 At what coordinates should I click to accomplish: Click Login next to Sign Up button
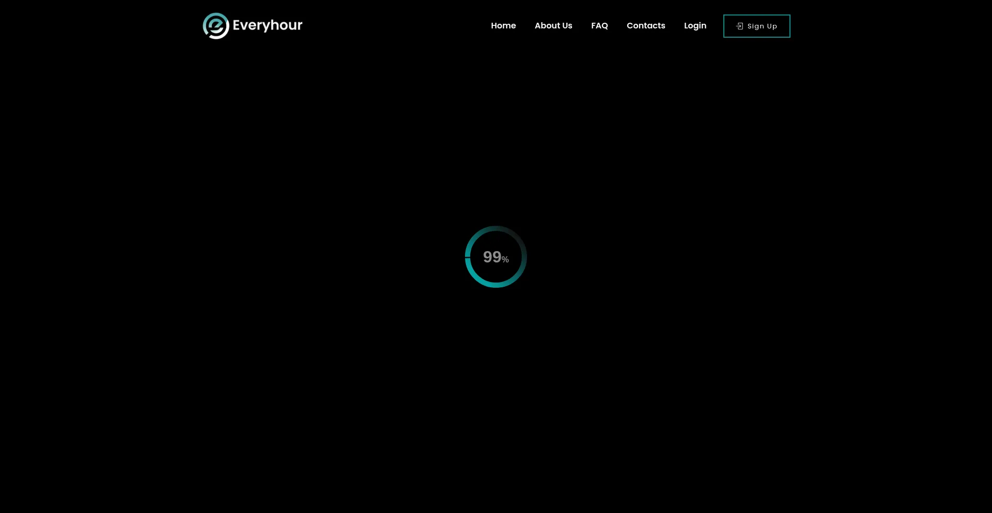pyautogui.click(x=695, y=26)
